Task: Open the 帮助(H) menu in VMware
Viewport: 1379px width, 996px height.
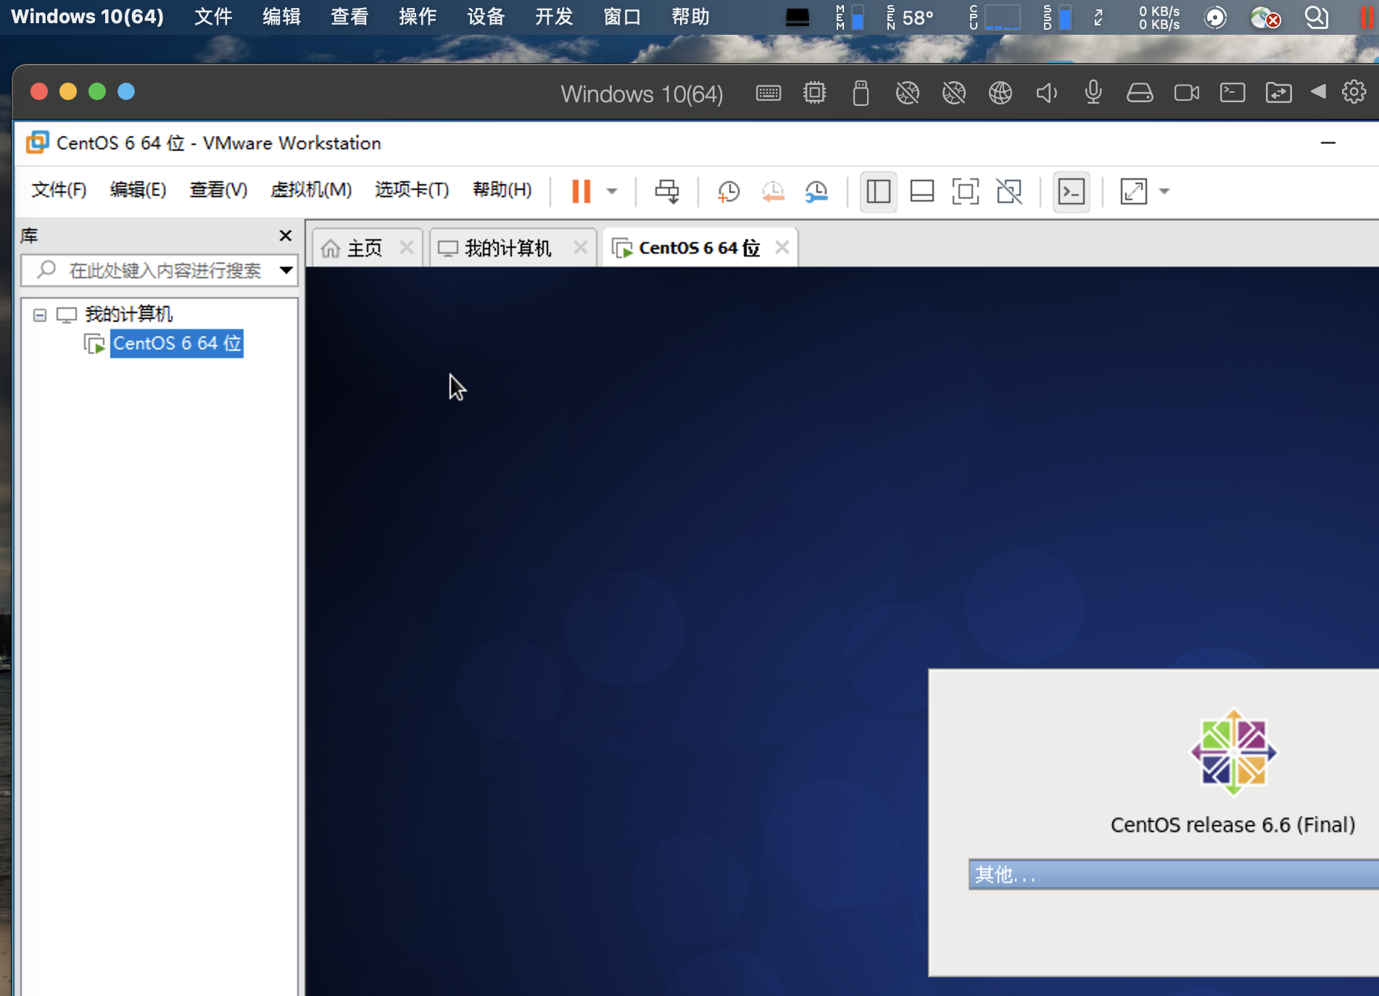Action: (x=502, y=190)
